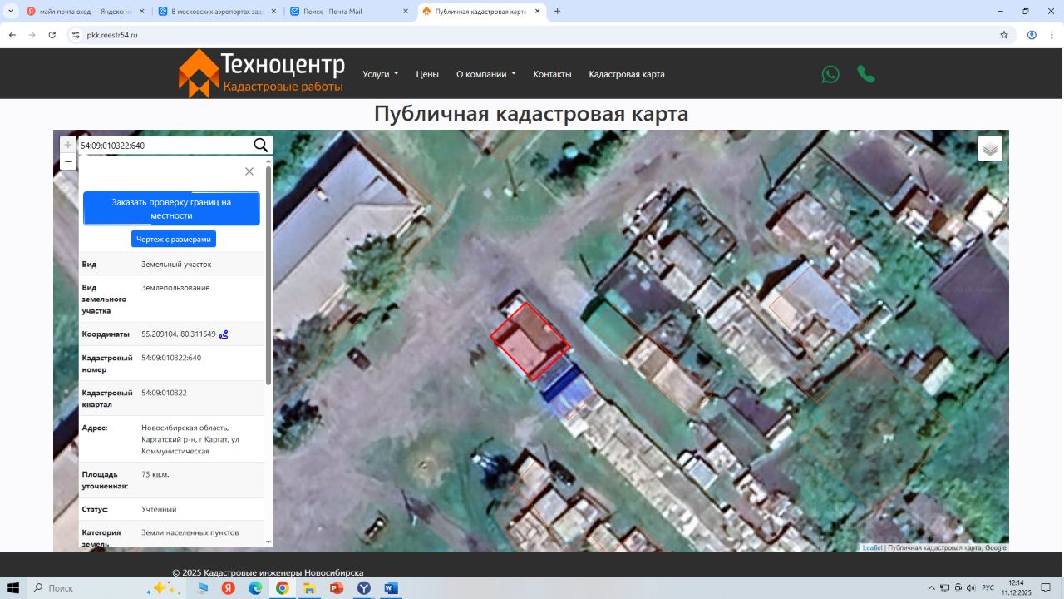This screenshot has width=1064, height=599.
Task: Open the Цены page
Action: 427,74
